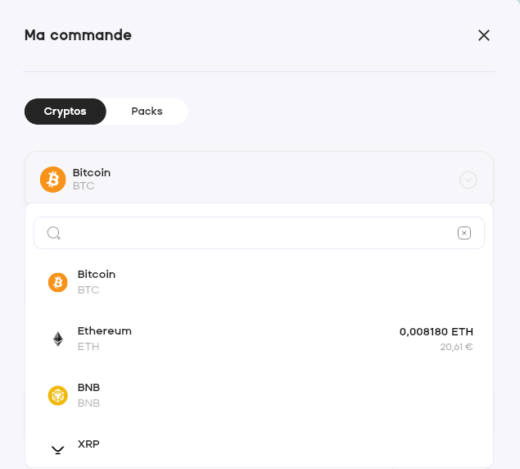Select the Bitcoin name in the results list

point(97,274)
